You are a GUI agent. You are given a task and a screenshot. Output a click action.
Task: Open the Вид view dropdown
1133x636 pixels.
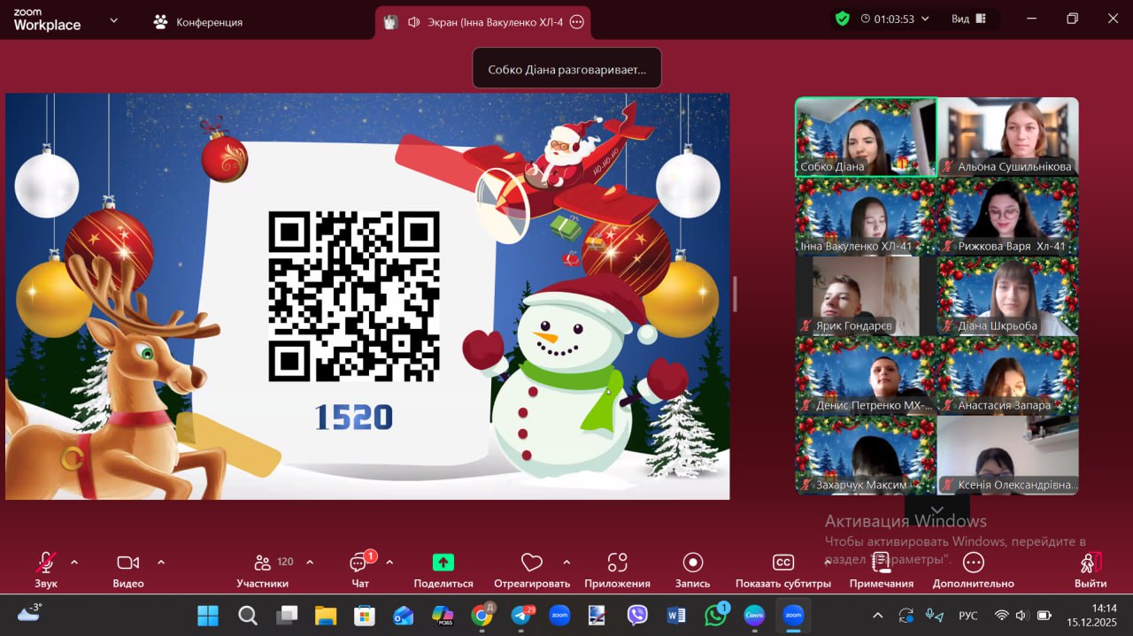point(970,19)
